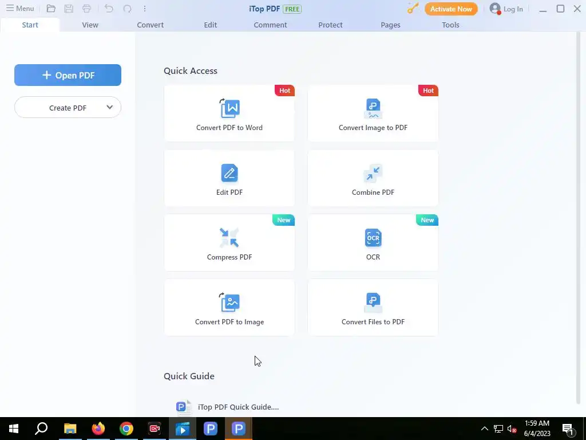
Task: Launch Chrome from the taskbar
Action: pos(126,429)
